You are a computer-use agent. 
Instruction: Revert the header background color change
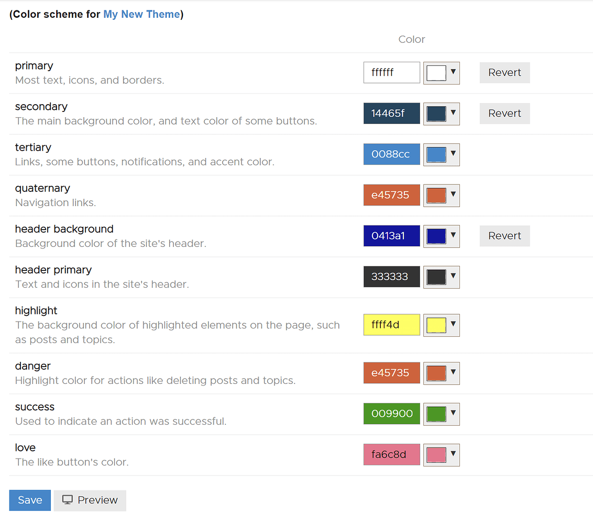coord(504,236)
